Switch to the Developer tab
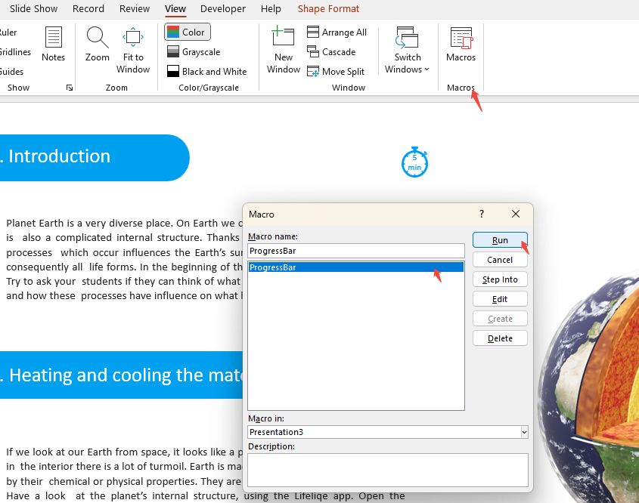This screenshot has width=639, height=503. pos(222,8)
